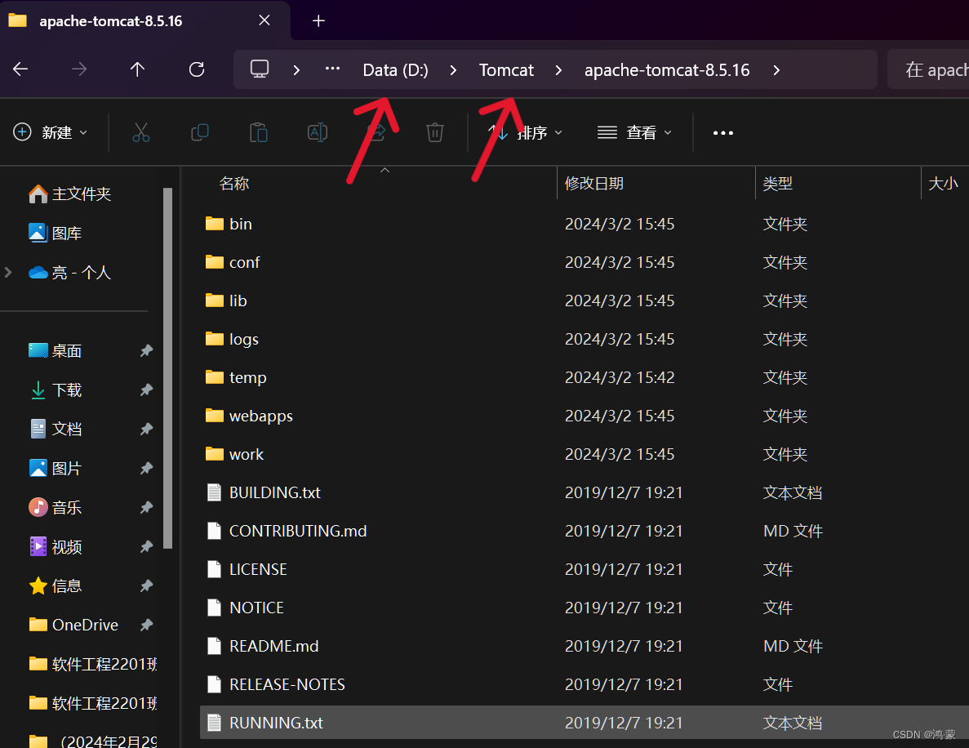The width and height of the screenshot is (969, 748).
Task: Open the hidden breadcrumb path ellipsis
Action: [332, 69]
